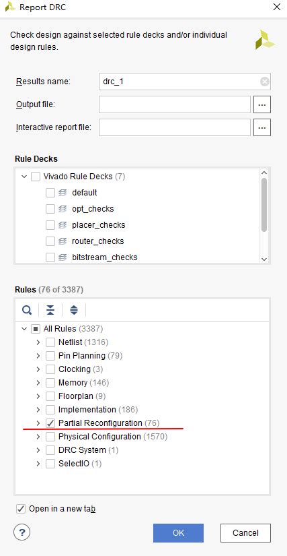Click the Cancel button
Screen dimensions: 287x556
pos(245,533)
